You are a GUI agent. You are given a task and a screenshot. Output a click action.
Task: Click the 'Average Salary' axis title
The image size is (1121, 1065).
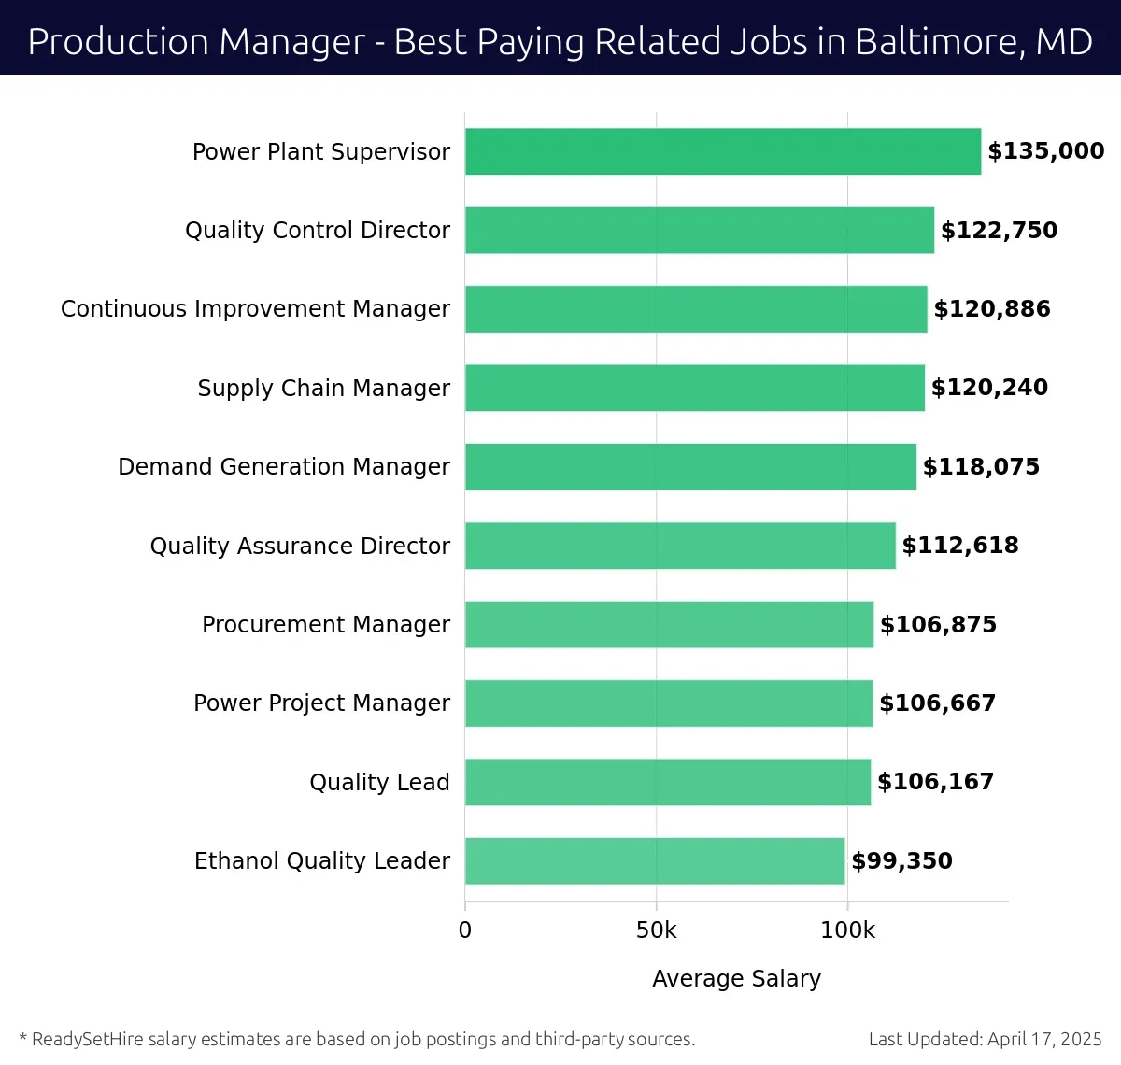(x=737, y=978)
